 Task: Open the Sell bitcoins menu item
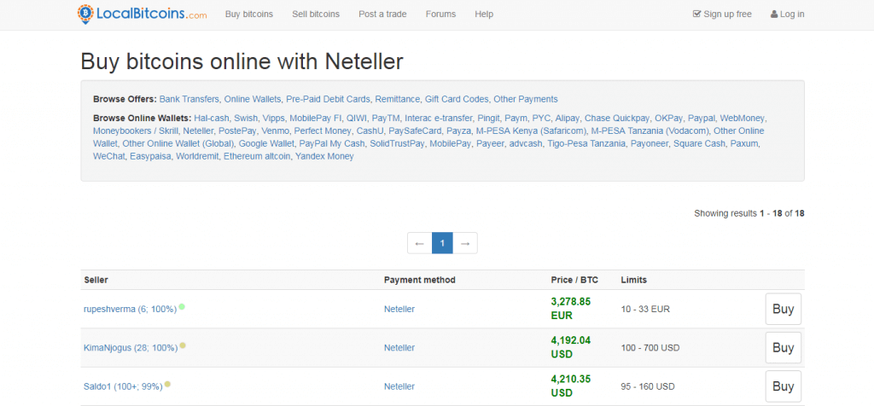[316, 14]
